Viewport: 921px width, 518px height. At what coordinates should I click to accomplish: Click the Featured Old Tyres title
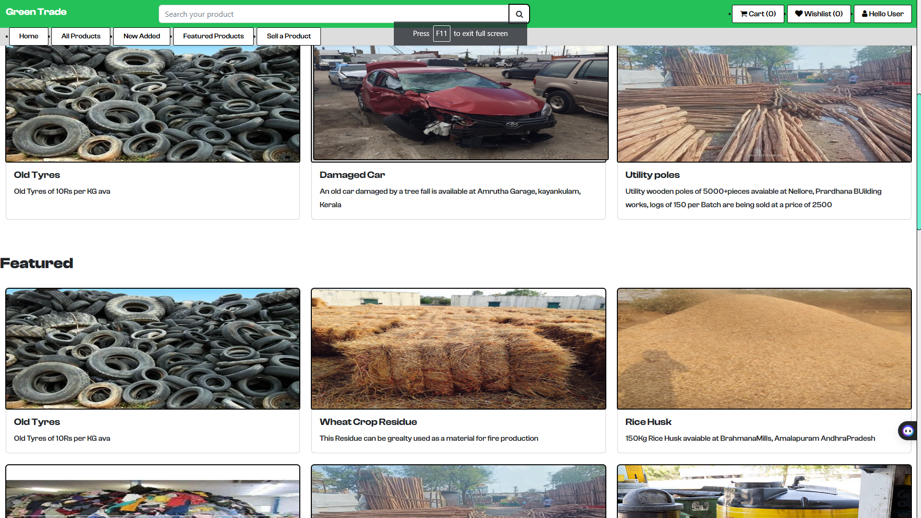tap(37, 422)
